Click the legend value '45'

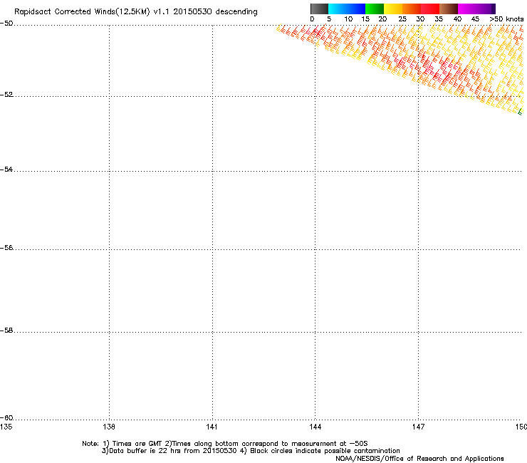click(x=475, y=19)
